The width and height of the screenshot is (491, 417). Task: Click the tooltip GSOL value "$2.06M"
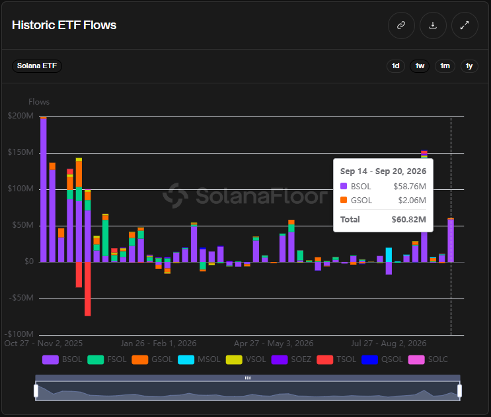click(x=412, y=201)
